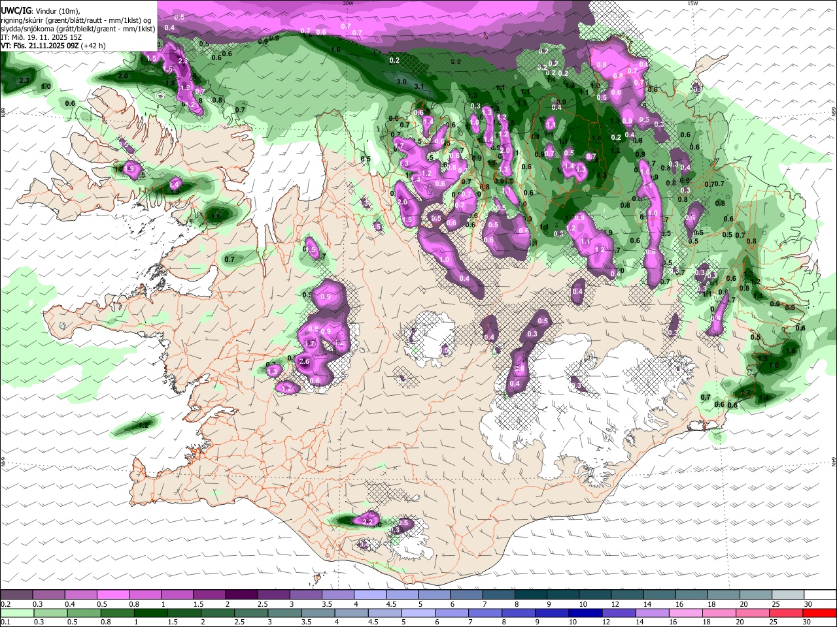Click the '64N' latitude label on right edge

(x=834, y=462)
